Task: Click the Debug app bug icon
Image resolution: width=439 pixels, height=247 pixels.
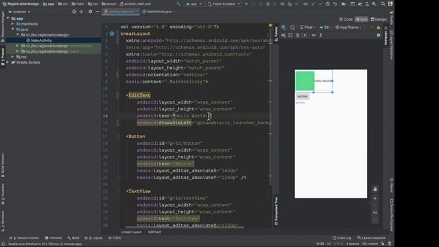Action: pos(268,4)
